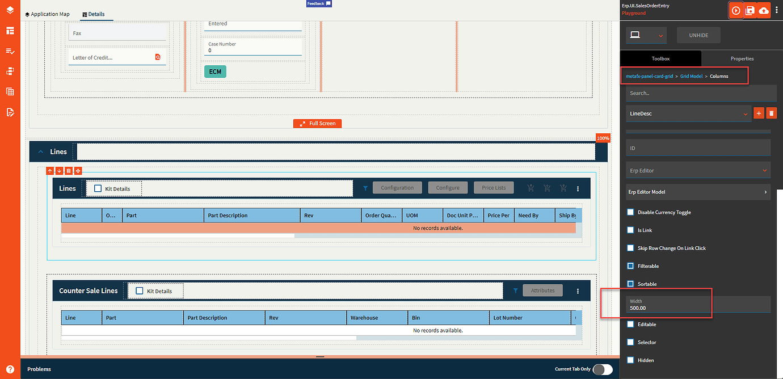Select the Application Map tab
783x379 pixels.
48,14
